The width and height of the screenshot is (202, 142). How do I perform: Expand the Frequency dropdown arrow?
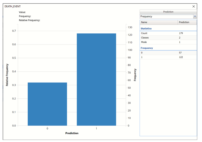tap(195, 17)
